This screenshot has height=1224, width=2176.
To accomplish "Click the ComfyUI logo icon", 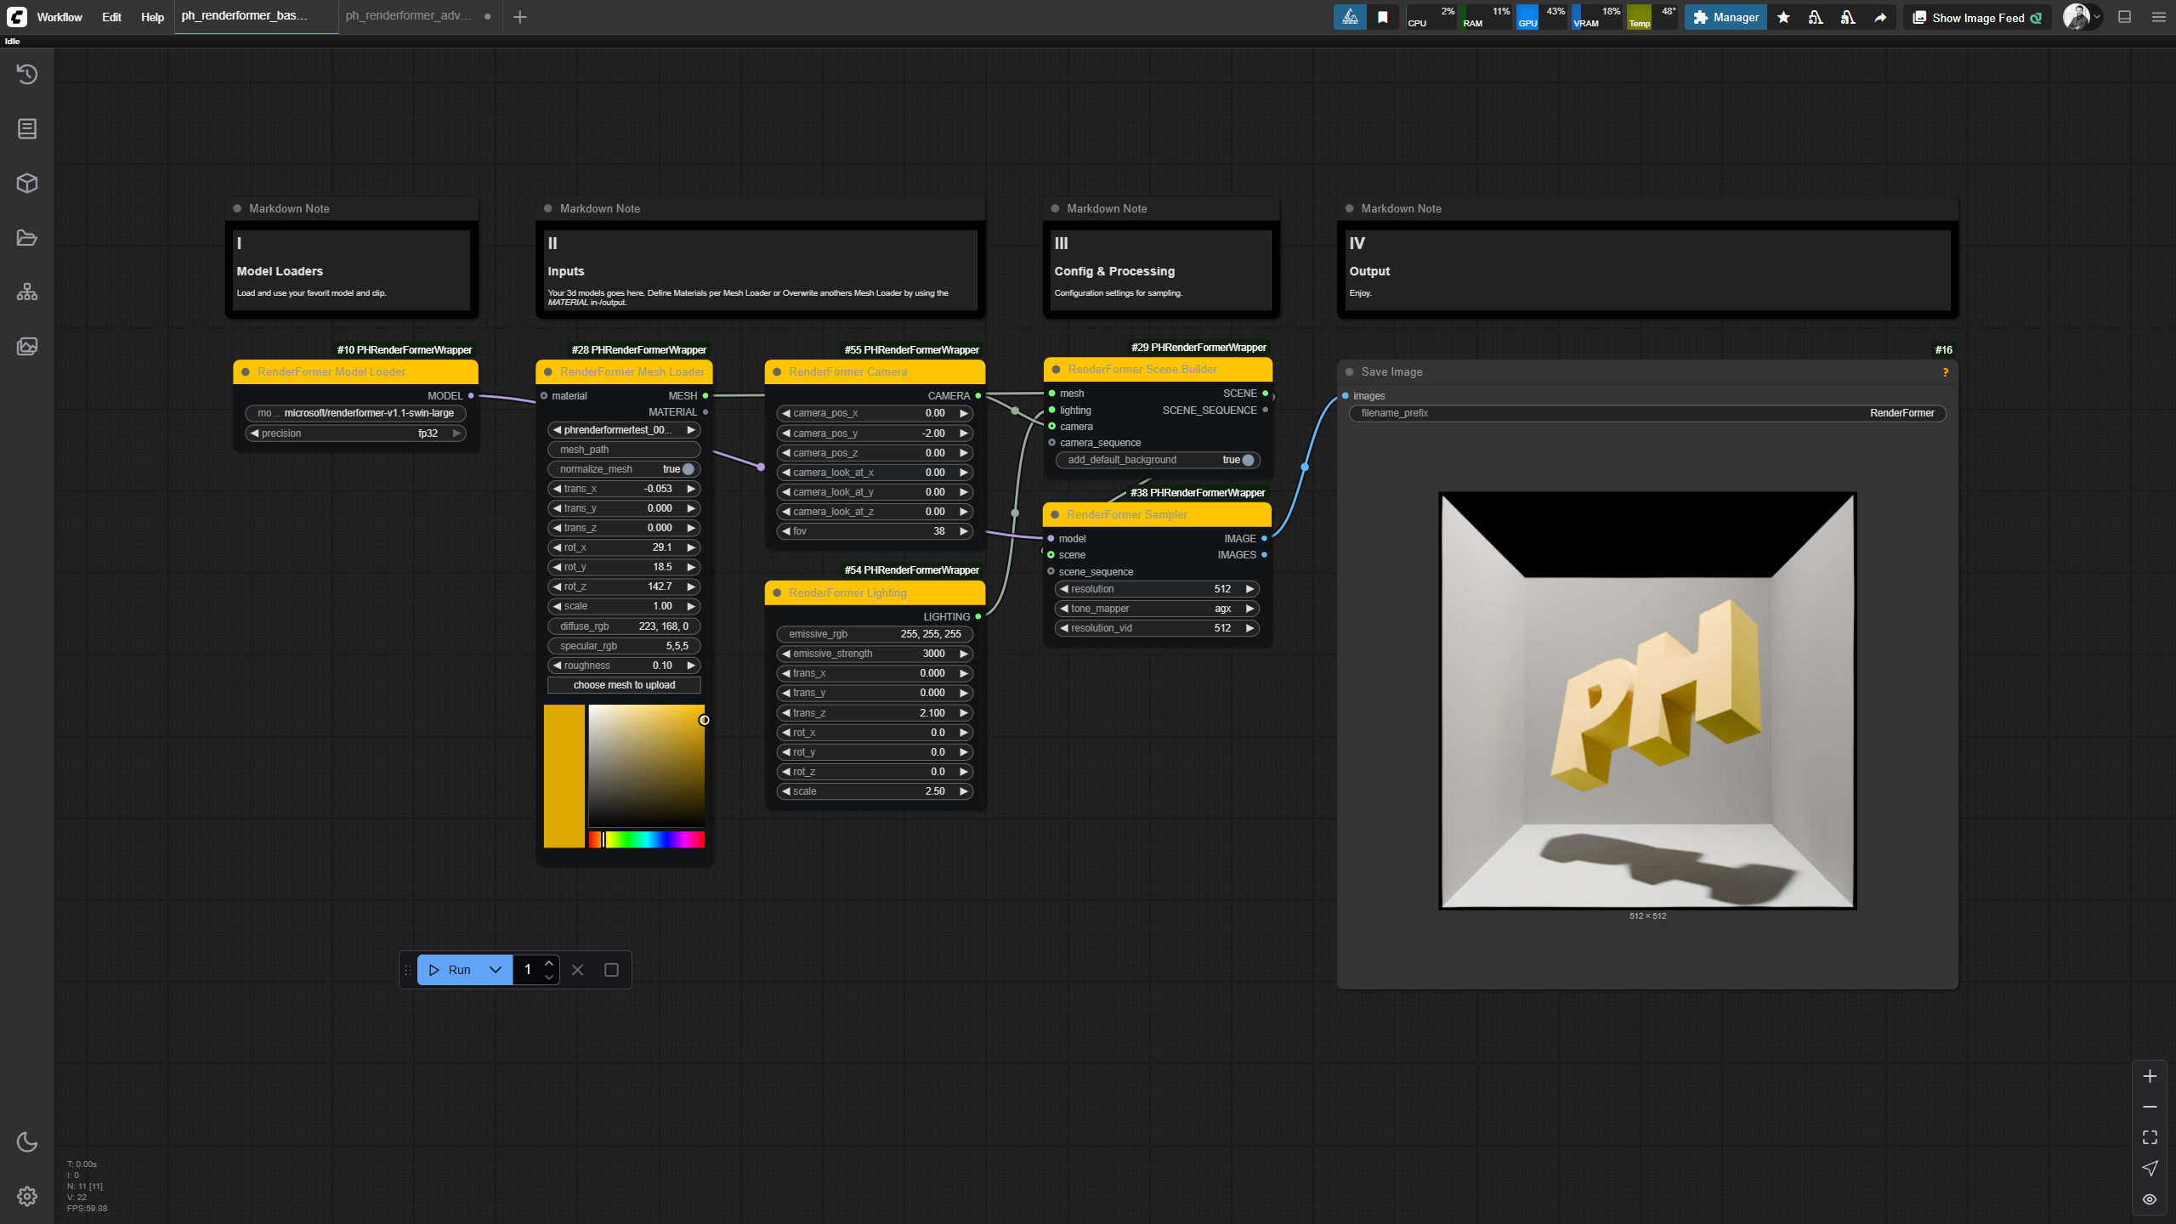I will 17,17.
